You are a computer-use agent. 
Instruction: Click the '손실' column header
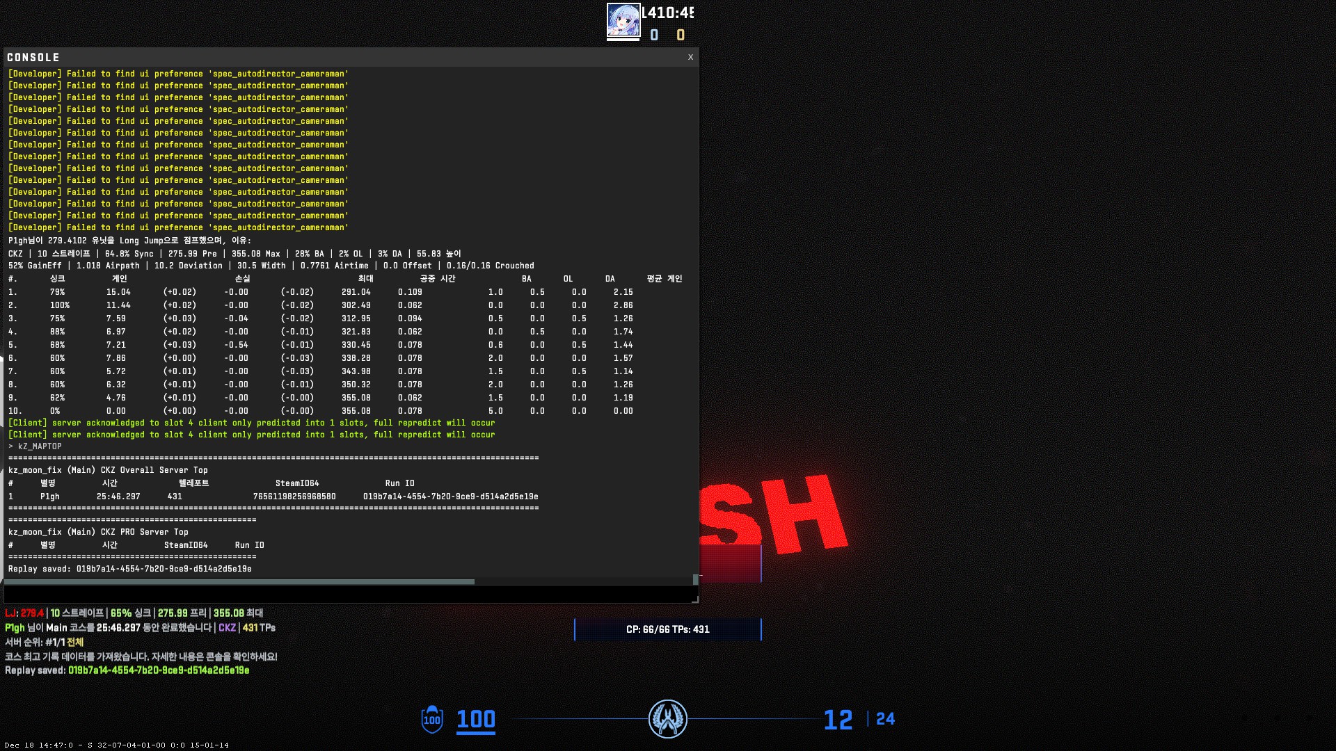pyautogui.click(x=242, y=279)
